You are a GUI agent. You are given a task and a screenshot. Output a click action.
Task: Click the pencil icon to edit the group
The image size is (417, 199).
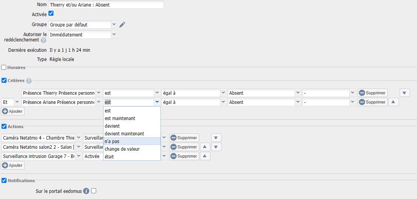click(x=122, y=25)
